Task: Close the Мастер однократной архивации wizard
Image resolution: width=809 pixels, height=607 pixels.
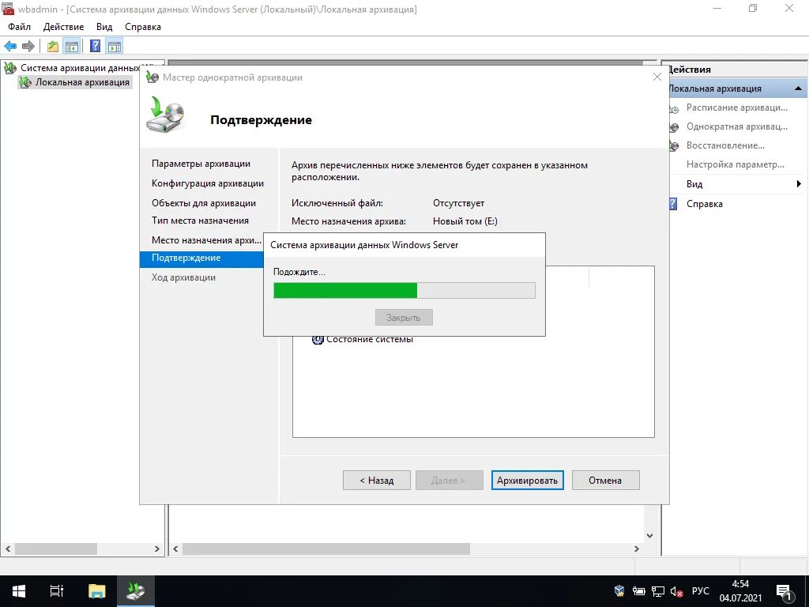Action: (657, 77)
